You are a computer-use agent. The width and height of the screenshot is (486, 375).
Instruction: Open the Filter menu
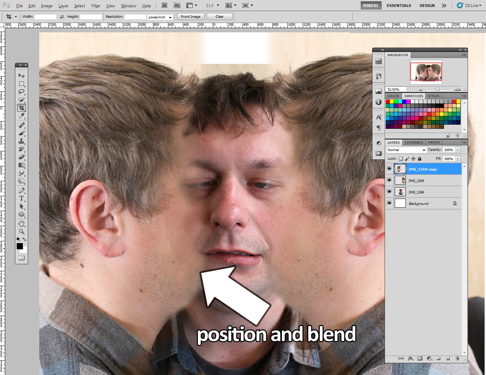pyautogui.click(x=95, y=6)
